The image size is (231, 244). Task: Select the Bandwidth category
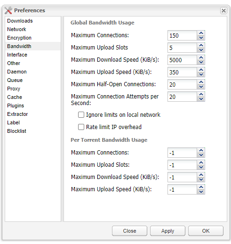(x=33, y=46)
